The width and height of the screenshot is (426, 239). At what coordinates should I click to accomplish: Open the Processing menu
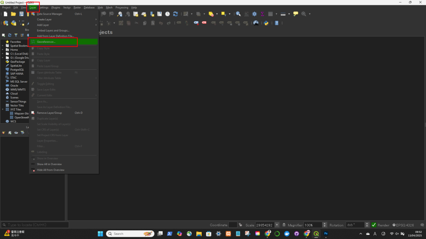pos(121,7)
